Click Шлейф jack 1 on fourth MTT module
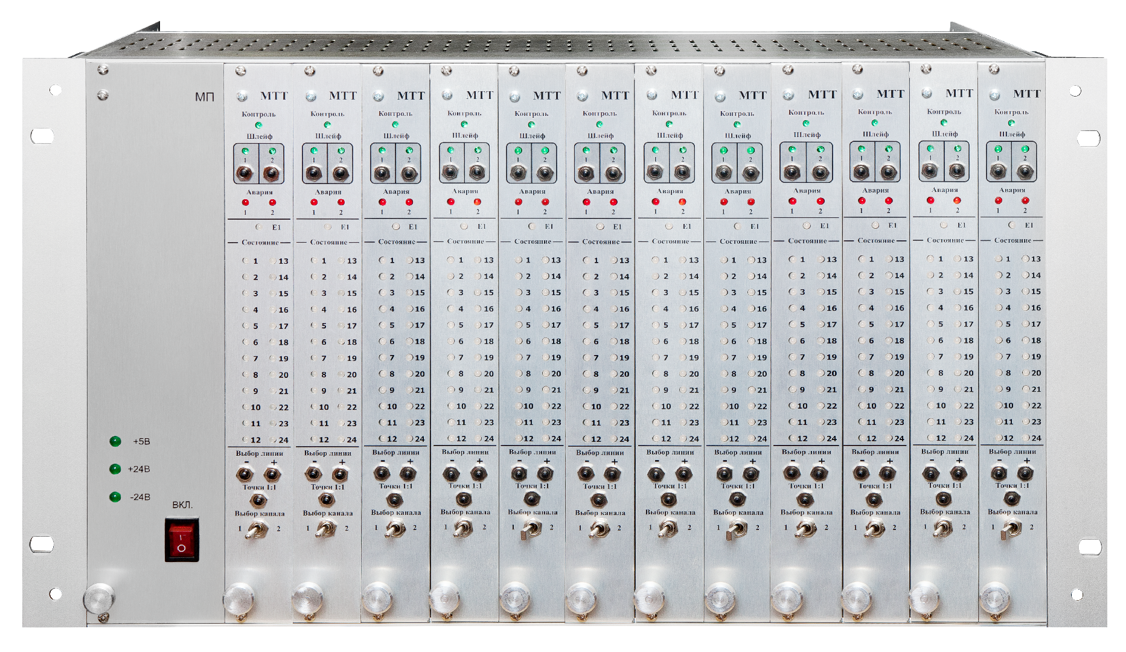 [x=450, y=173]
